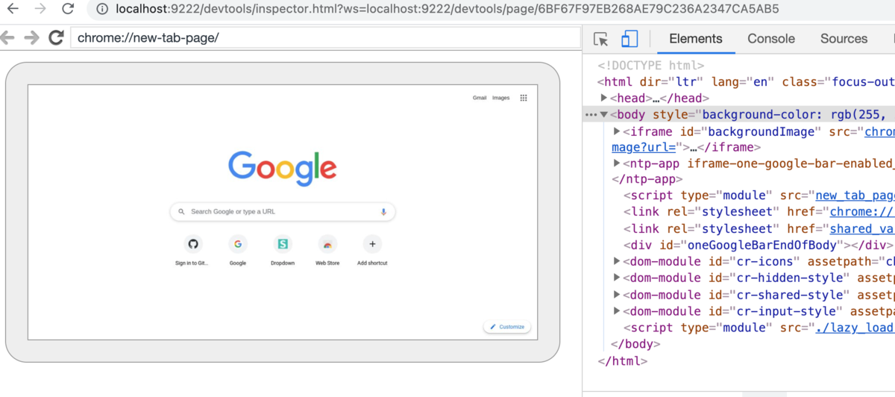
Task: Go back in the inspected page toolbar
Action: point(7,37)
